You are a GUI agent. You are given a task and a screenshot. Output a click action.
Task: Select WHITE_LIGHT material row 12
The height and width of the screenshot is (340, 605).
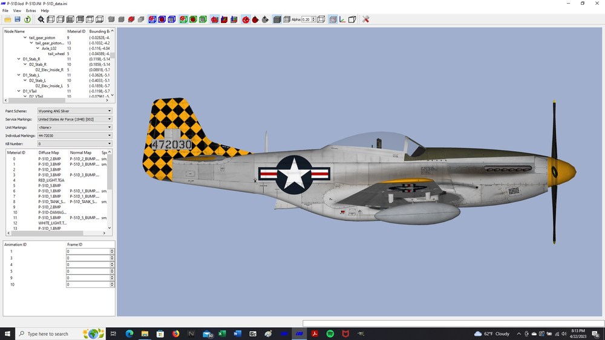coord(53,223)
